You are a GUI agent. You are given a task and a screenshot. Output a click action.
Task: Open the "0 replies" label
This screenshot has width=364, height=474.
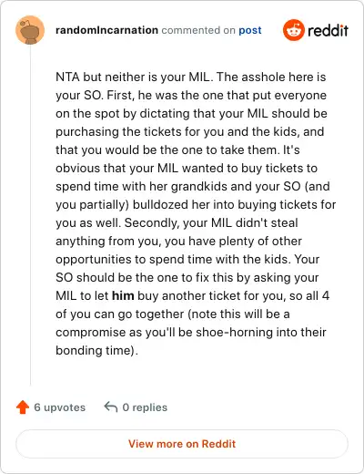click(x=145, y=407)
